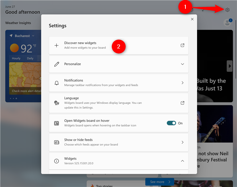This screenshot has width=237, height=187.
Task: Click the Top stories flame icon
Action: click(x=92, y=186)
